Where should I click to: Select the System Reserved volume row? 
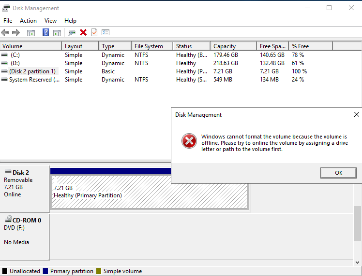[x=166, y=80]
